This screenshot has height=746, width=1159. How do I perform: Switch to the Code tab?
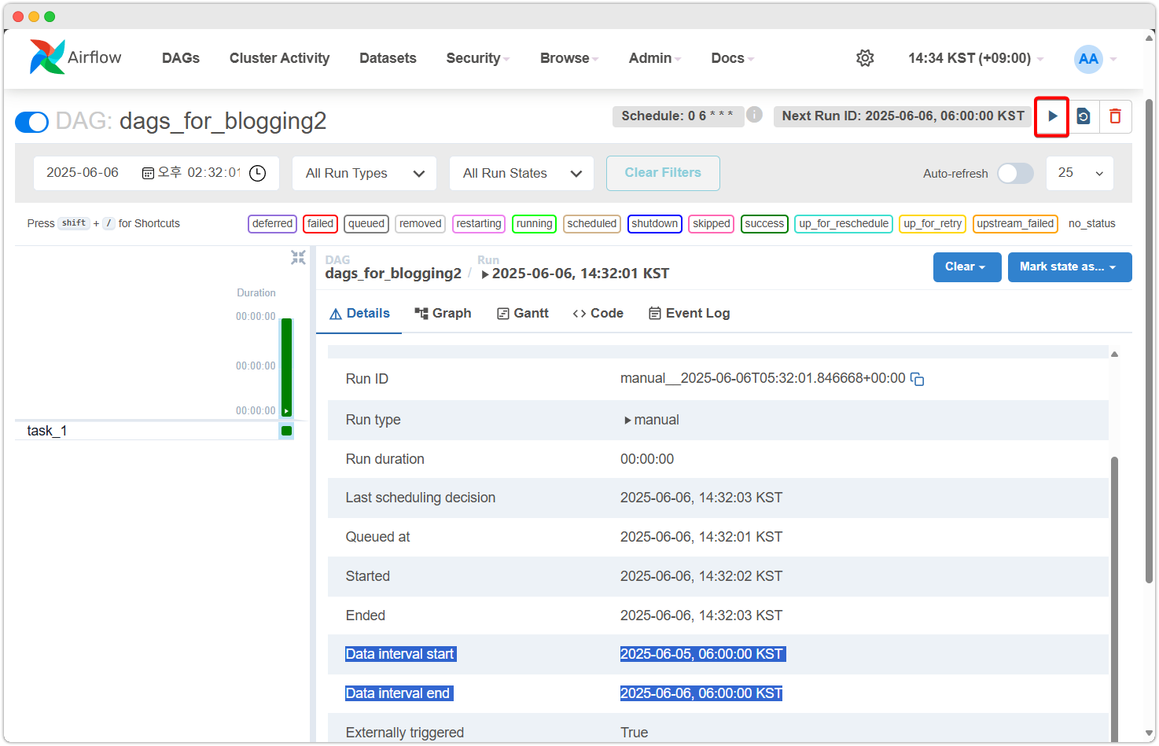(x=598, y=314)
